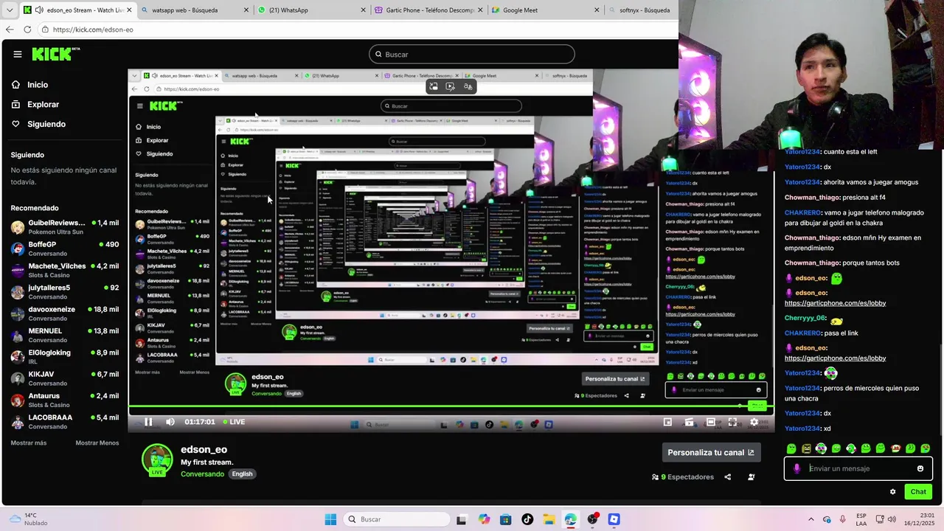Open the browser tab list dropdown
This screenshot has width=944, height=531.
pos(10,10)
